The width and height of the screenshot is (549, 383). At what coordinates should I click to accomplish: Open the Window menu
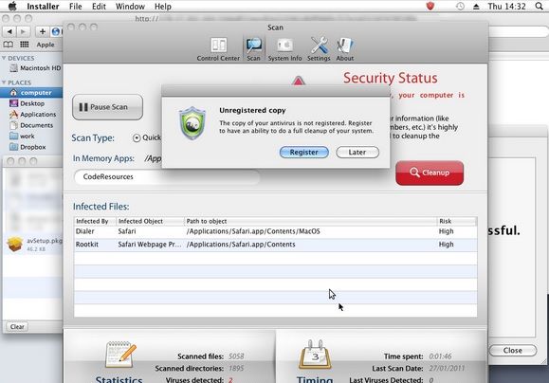[130, 7]
